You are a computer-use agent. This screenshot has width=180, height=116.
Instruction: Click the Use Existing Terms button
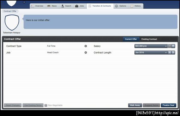point(33,105)
